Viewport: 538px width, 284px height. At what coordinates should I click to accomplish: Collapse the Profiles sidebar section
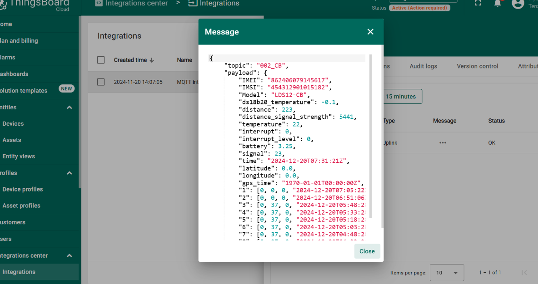point(70,173)
